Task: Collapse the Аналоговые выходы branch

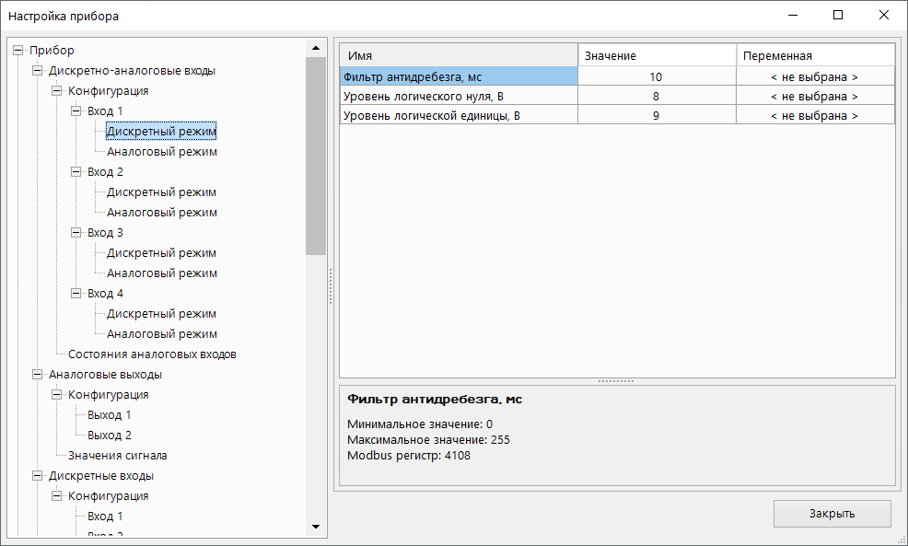Action: point(37,375)
